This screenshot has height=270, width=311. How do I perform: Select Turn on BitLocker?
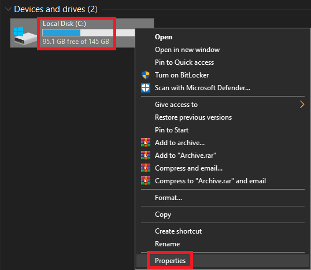click(x=223, y=75)
